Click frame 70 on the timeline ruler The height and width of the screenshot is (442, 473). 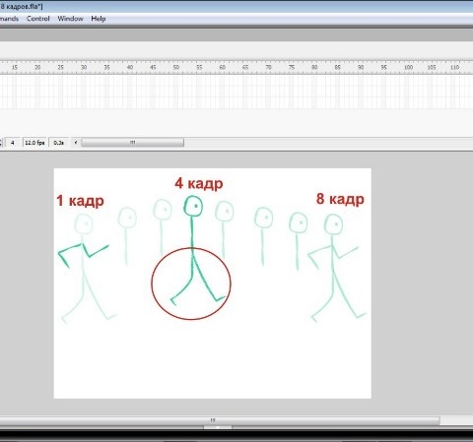pos(268,67)
